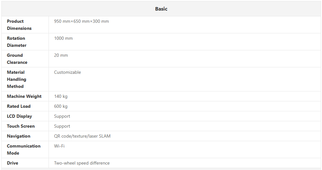Select the Ground Clearance label
The height and width of the screenshot is (170, 322).
coord(17,59)
